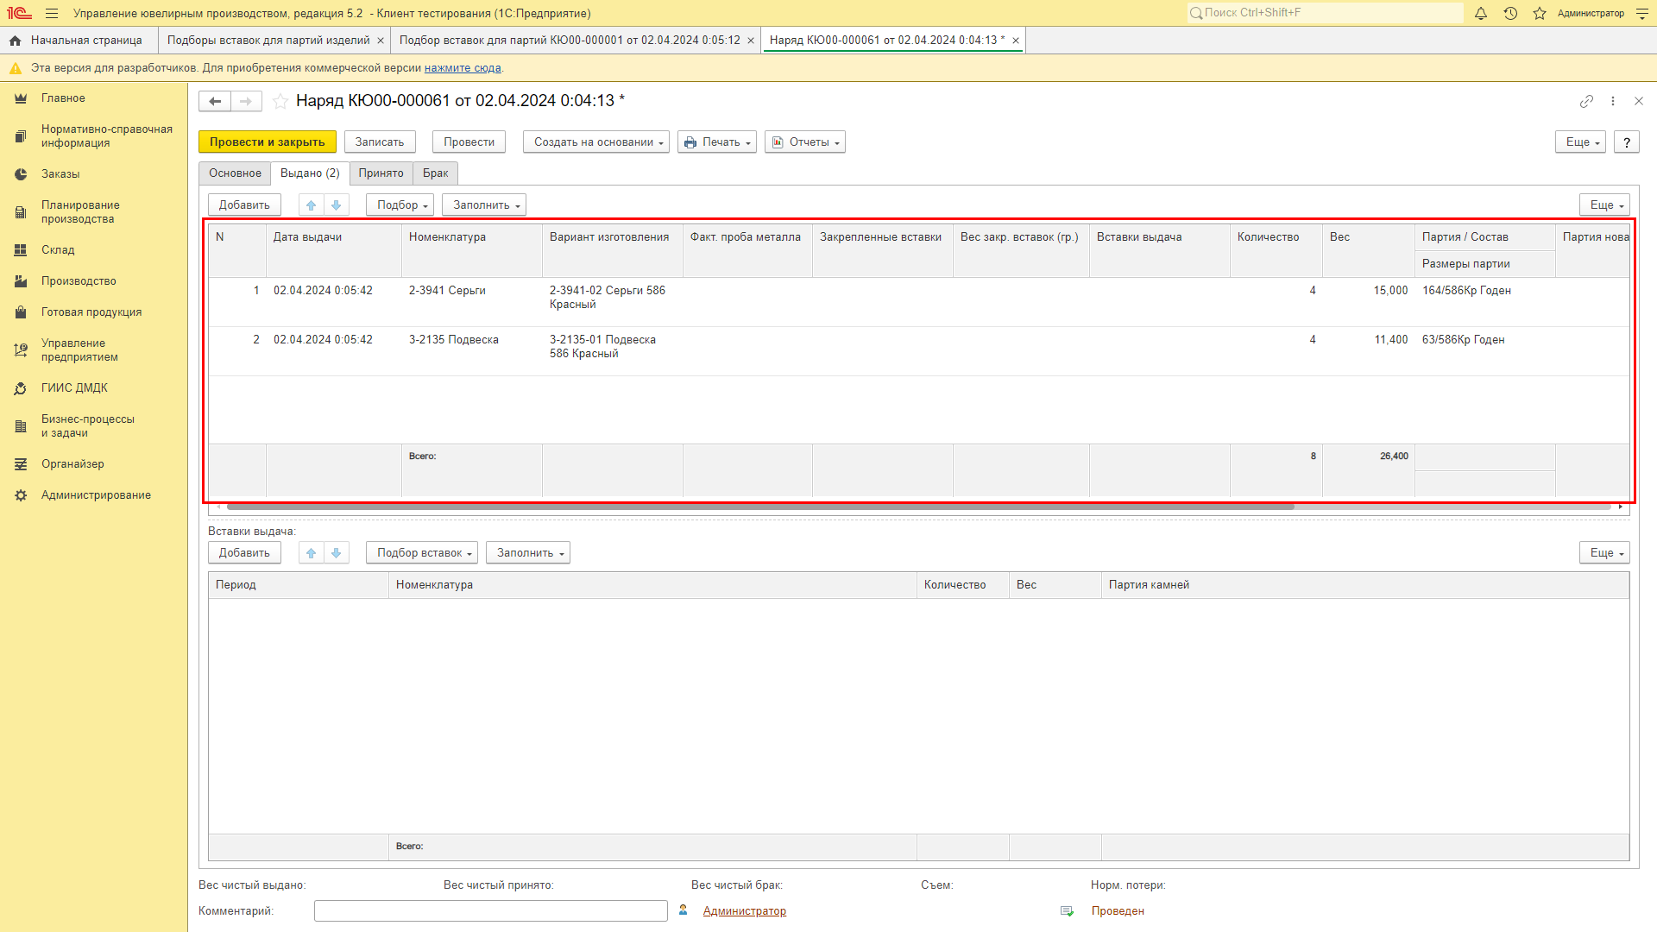Move row up in the Вставки выдача table

coord(312,552)
